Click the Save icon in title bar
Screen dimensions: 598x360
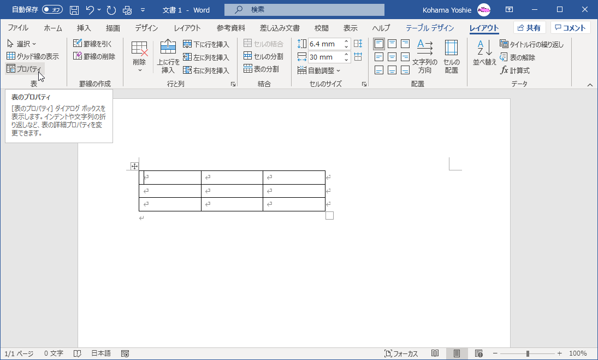click(74, 10)
